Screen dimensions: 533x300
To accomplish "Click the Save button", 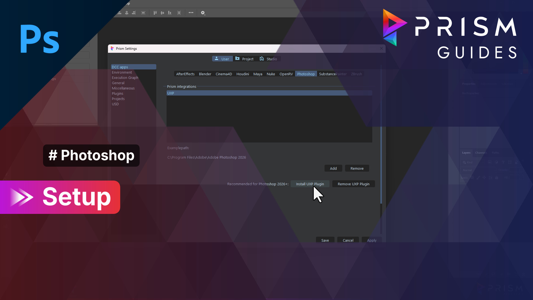I will pyautogui.click(x=325, y=240).
